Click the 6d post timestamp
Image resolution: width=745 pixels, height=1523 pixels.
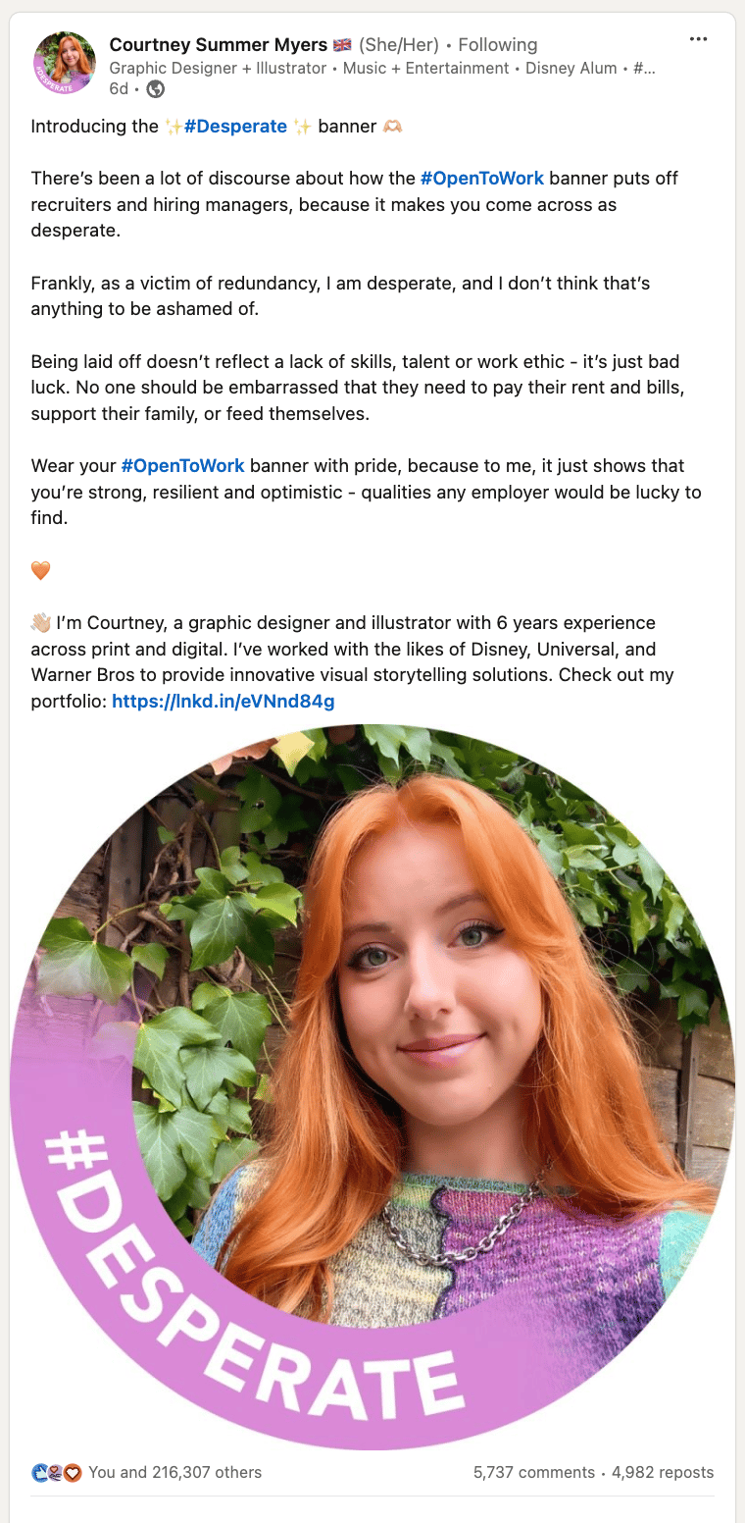tap(119, 89)
